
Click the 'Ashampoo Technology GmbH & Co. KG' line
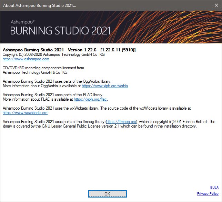pyautogui.click(x=35, y=72)
